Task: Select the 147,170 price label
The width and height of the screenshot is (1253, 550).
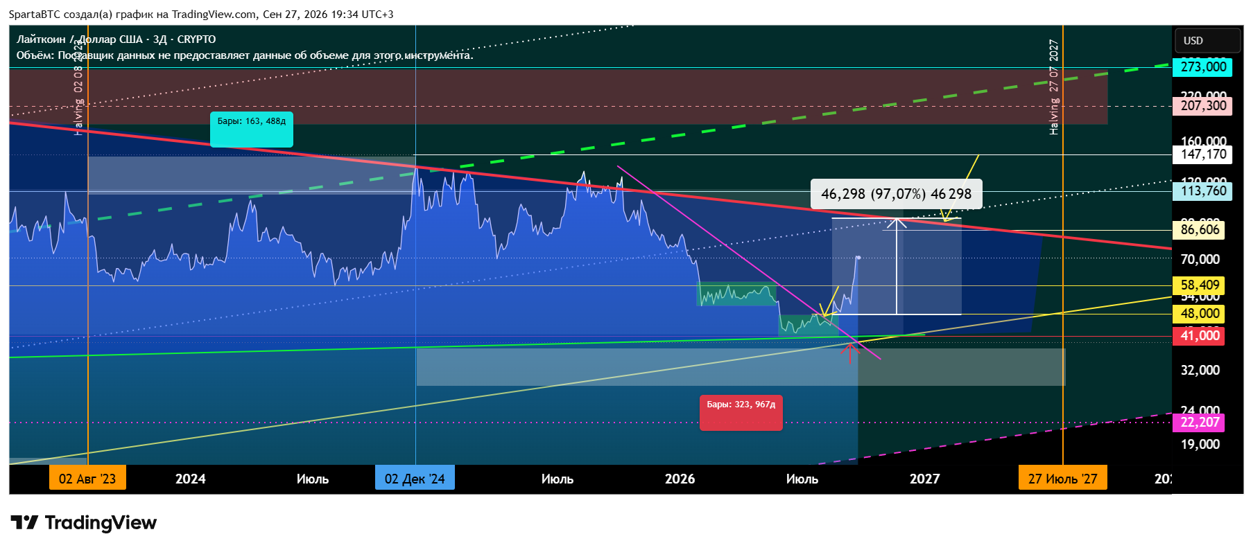Action: pos(1202,154)
